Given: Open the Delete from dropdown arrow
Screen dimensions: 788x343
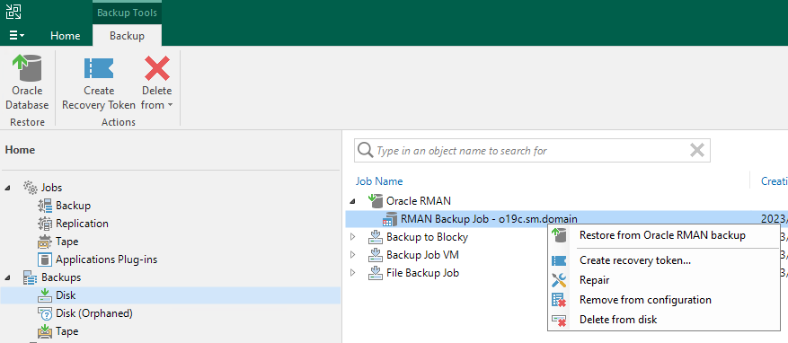Looking at the screenshot, I should 170,105.
